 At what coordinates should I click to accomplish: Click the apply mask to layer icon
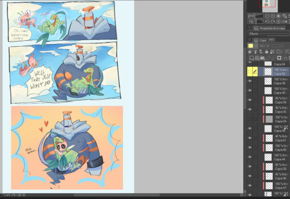pos(285,58)
